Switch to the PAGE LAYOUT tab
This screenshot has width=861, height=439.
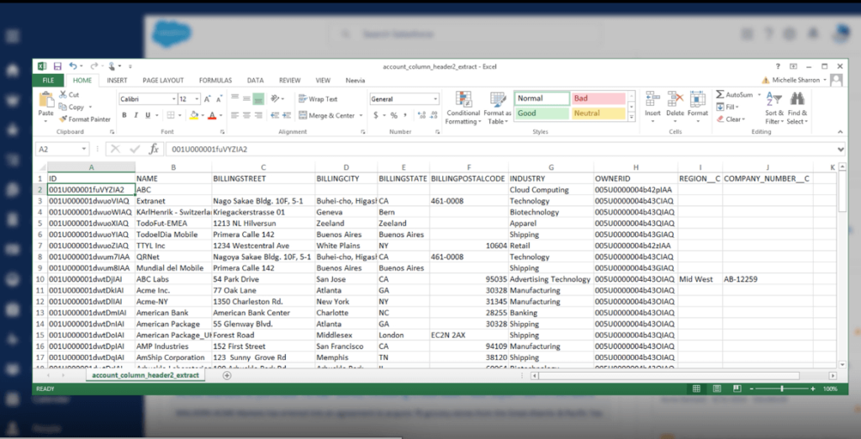point(163,80)
